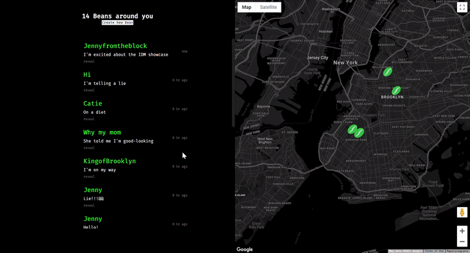Reveal the Jennyfromtheblock bean

click(89, 61)
